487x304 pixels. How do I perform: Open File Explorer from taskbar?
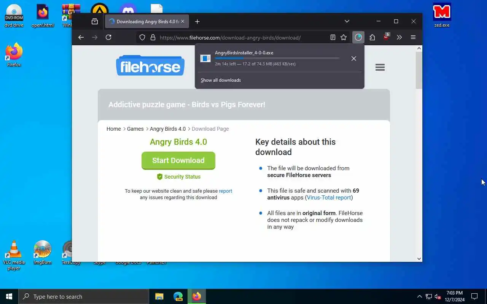point(159,296)
